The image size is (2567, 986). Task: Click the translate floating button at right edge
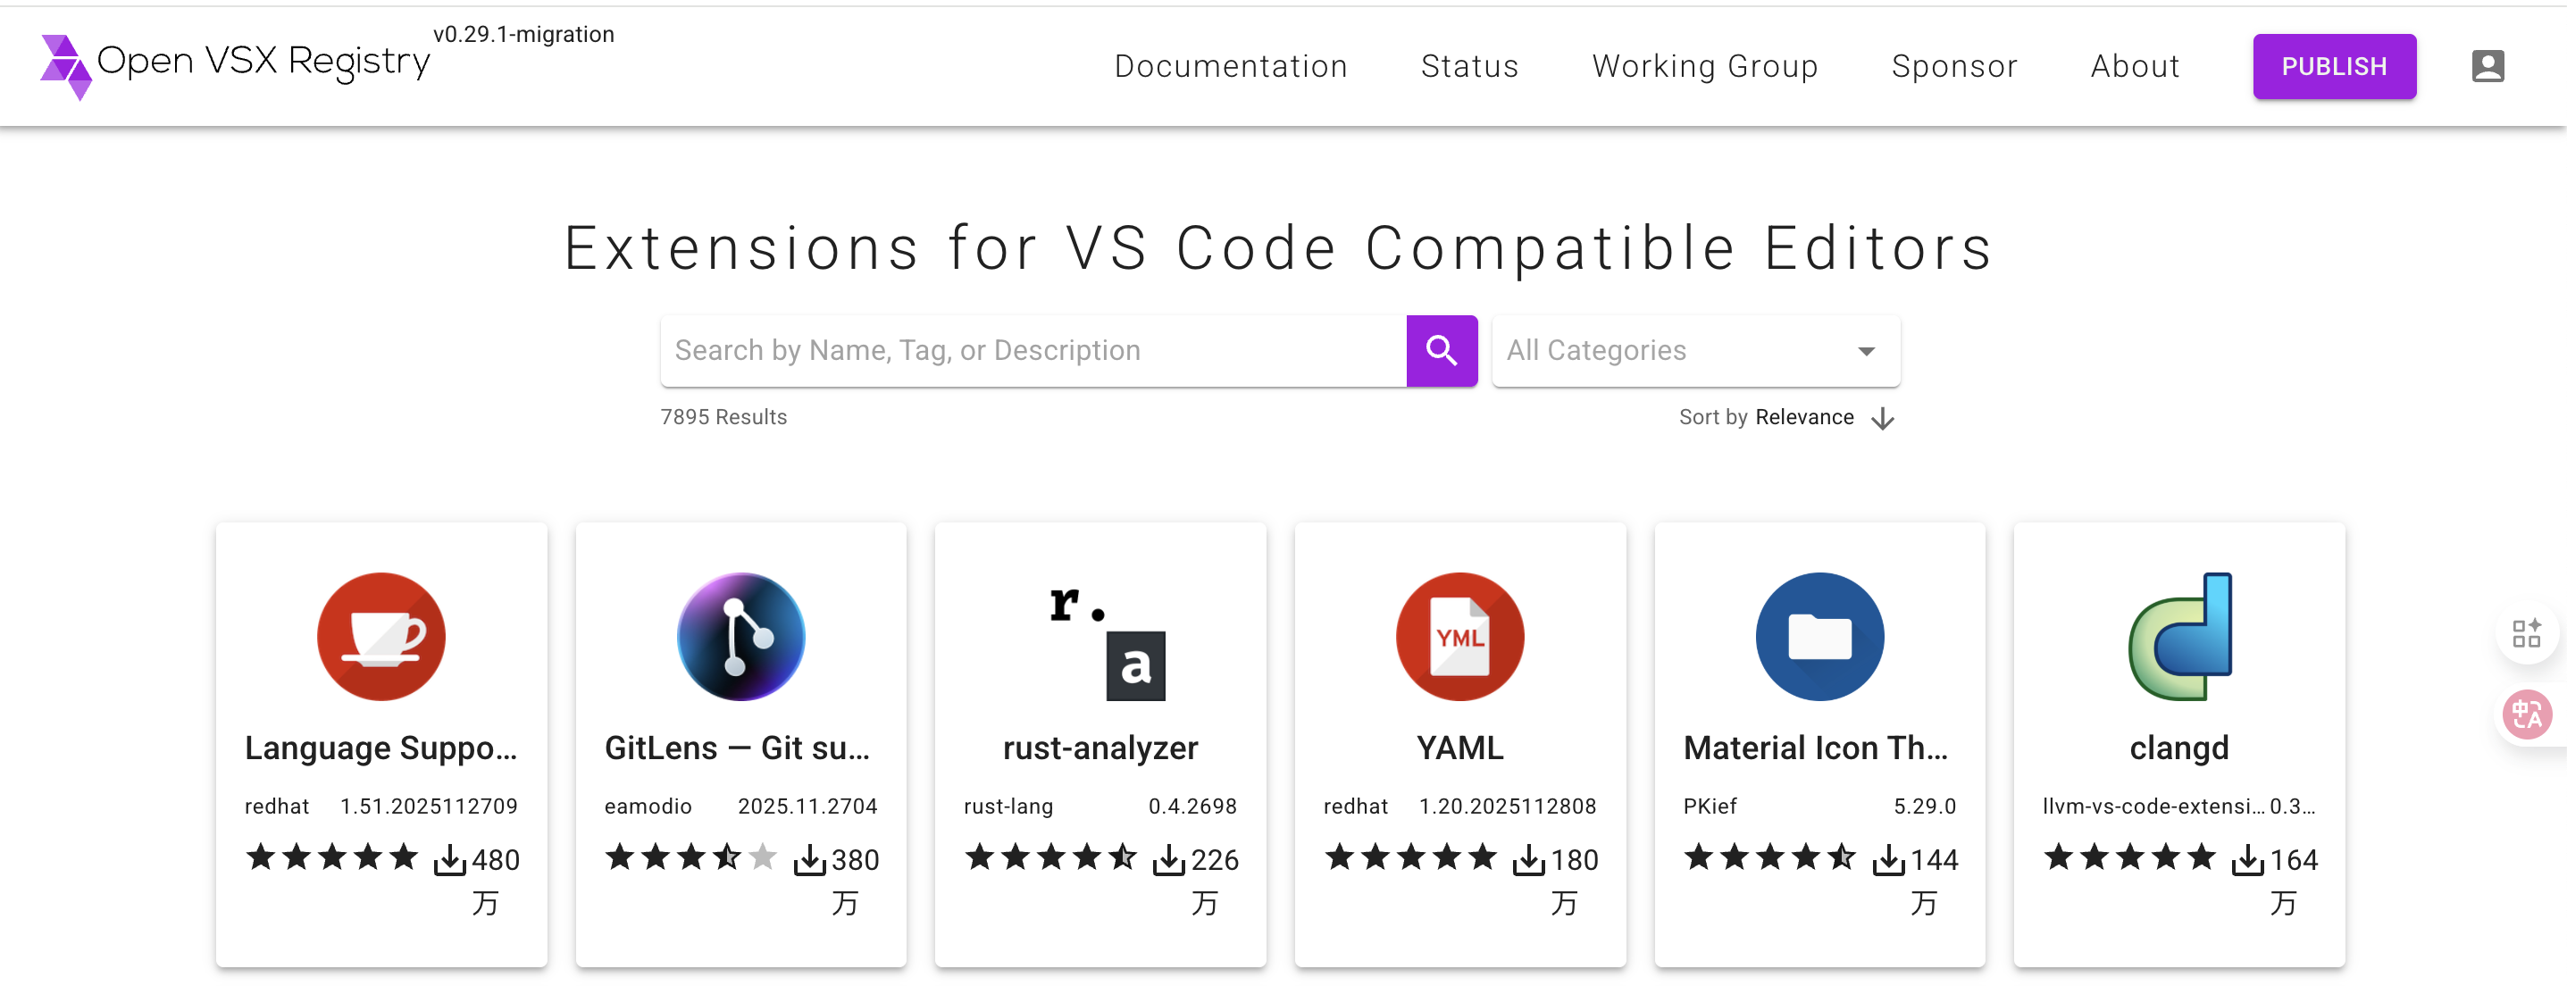coord(2526,714)
